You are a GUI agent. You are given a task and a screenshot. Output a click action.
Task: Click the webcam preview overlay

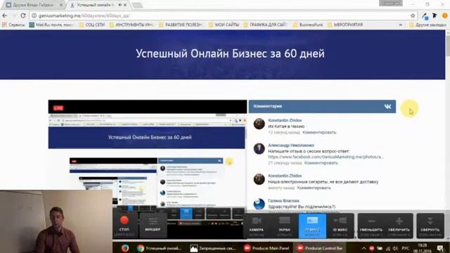click(x=56, y=221)
